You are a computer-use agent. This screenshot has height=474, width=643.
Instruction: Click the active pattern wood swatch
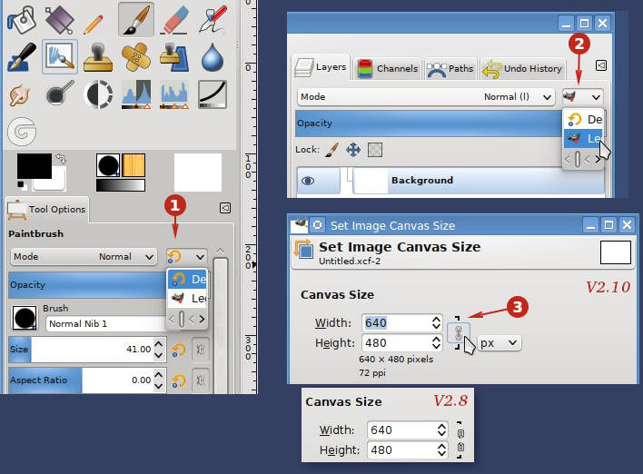134,165
